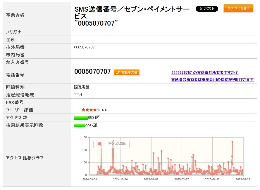Click the 2025-01-09 graph axis date
This screenshot has height=190, width=260.
[151, 179]
